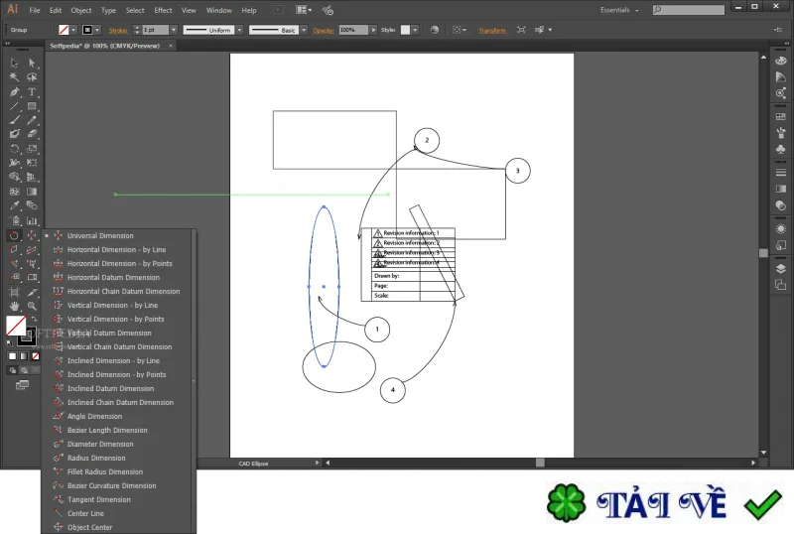794x534 pixels.
Task: Click the Style swatch in control bar
Action: 405,30
